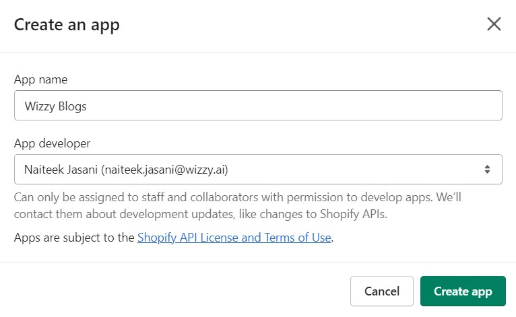516x317 pixels.
Task: Select Naiteek Jasani developer entry
Action: click(x=126, y=170)
